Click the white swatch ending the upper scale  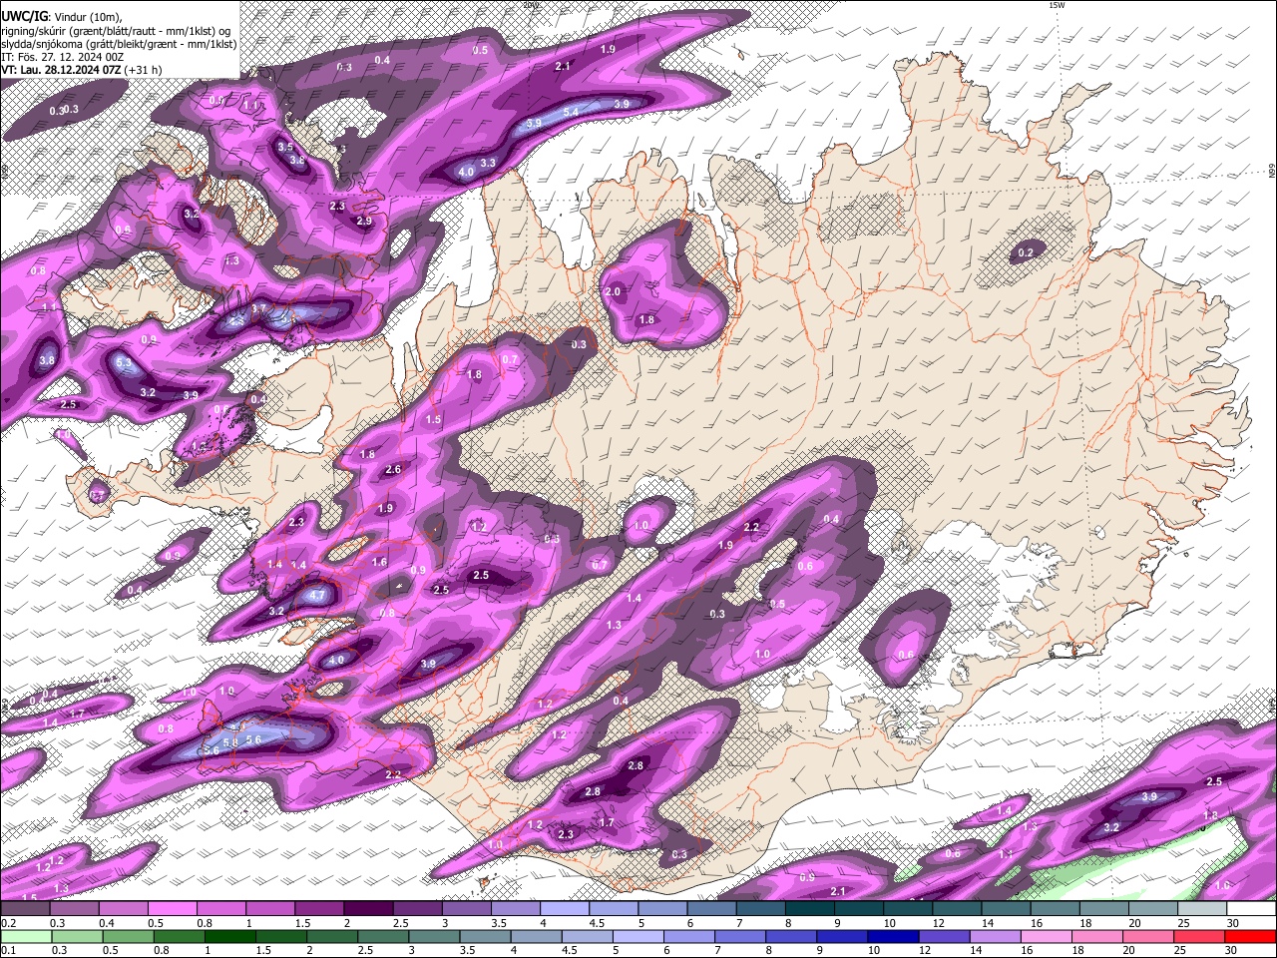tap(1251, 909)
